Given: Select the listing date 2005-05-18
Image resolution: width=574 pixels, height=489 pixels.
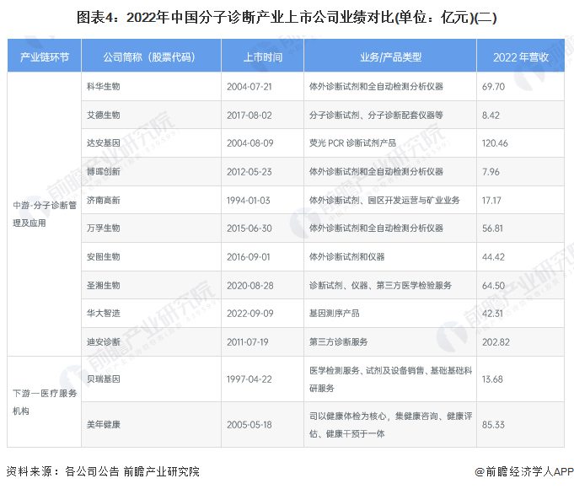Looking at the screenshot, I should click(x=249, y=425).
